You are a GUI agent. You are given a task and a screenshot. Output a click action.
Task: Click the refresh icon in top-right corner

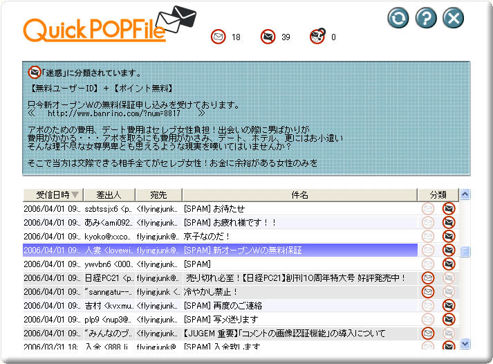point(398,17)
